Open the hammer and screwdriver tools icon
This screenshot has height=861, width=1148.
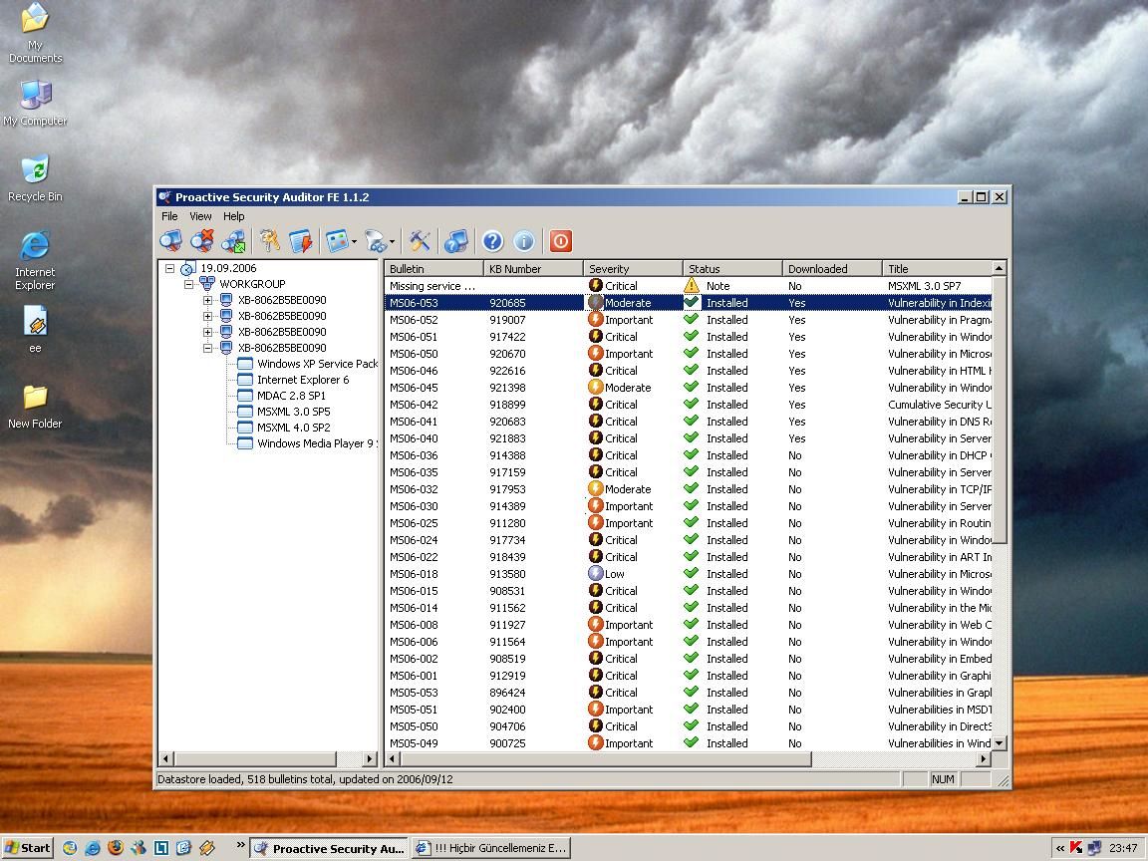[420, 241]
